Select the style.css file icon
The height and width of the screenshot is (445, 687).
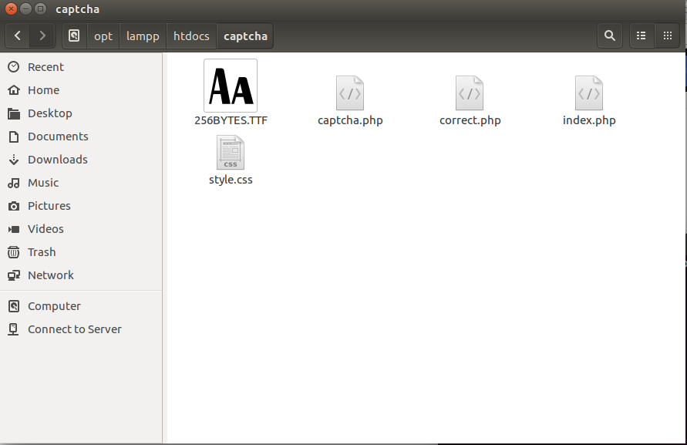(x=231, y=153)
